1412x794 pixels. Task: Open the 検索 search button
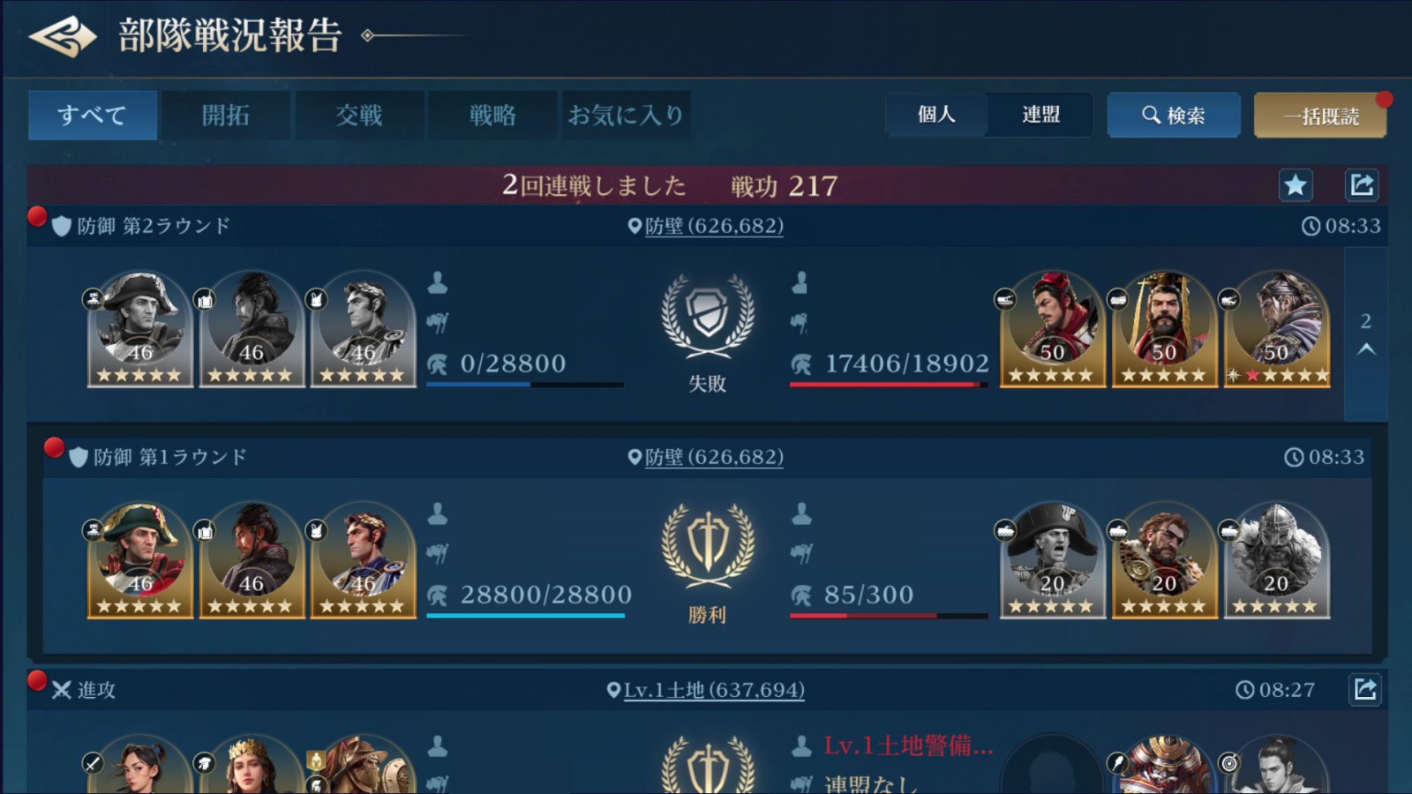click(x=1174, y=116)
